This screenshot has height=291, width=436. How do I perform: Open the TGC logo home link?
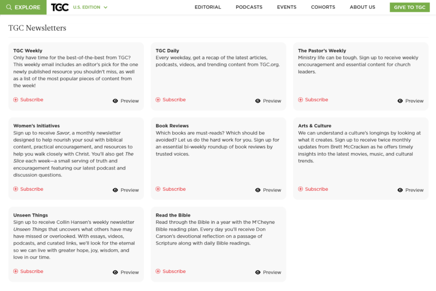point(60,7)
